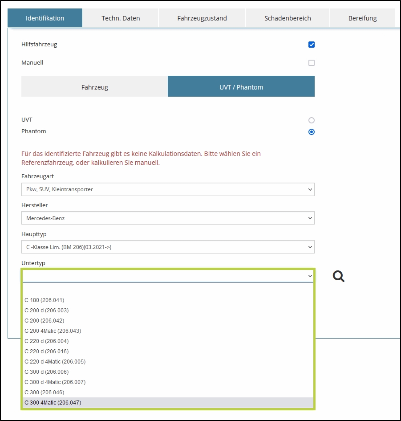Select the UVT radio button

pyautogui.click(x=312, y=120)
